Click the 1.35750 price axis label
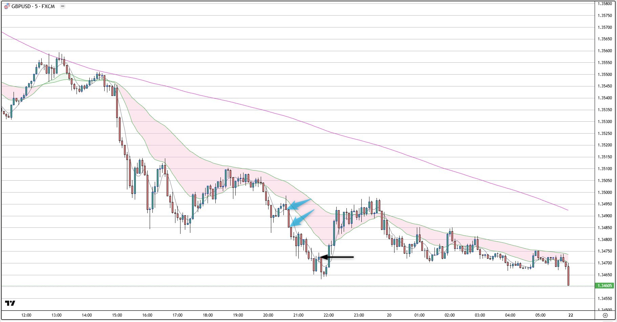This screenshot has height=322, width=617. coord(604,16)
